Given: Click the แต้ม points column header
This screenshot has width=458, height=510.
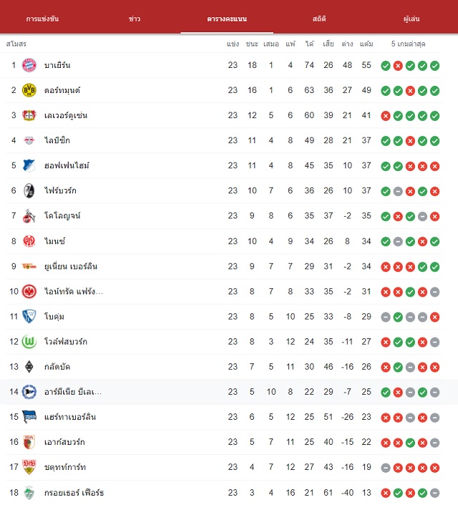Looking at the screenshot, I should point(366,44).
